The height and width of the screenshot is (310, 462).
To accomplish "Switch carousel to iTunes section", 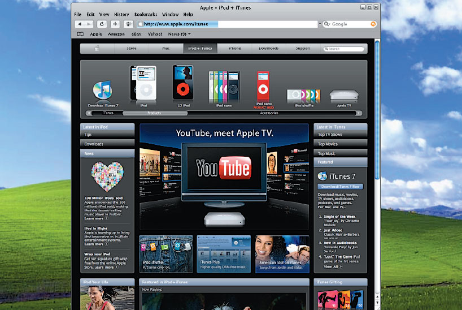I will pyautogui.click(x=108, y=113).
